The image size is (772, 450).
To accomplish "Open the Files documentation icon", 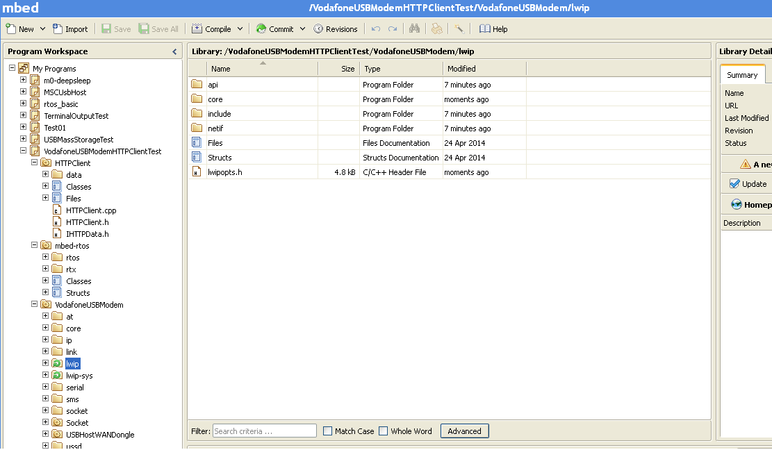I will coord(197,142).
